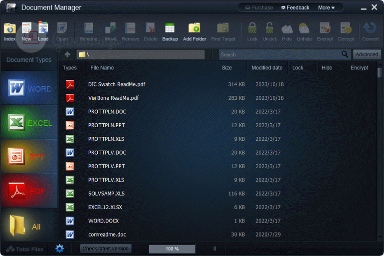Sort by Modified date column header

267,68
